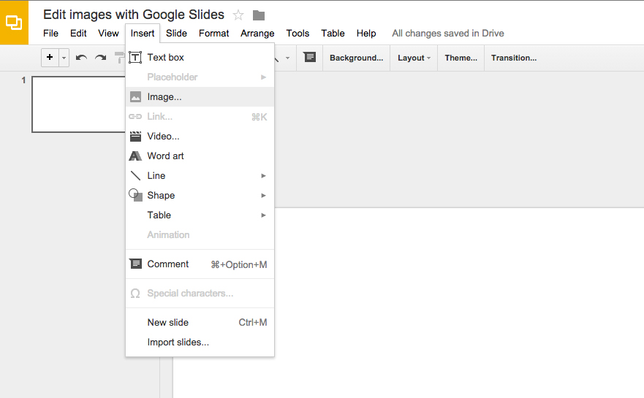Choose Text box from the Insert menu

pos(200,58)
